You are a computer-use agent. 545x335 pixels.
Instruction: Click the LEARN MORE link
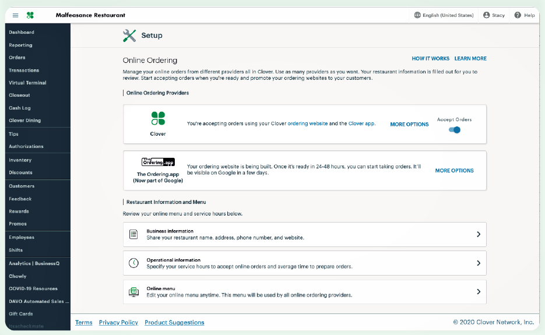470,59
